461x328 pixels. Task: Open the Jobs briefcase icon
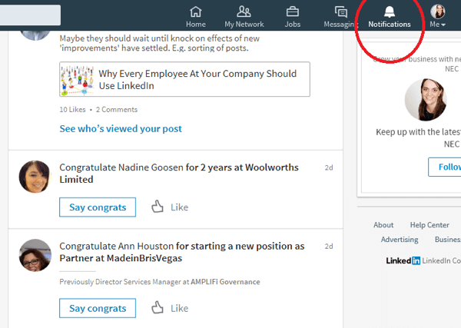click(x=292, y=12)
